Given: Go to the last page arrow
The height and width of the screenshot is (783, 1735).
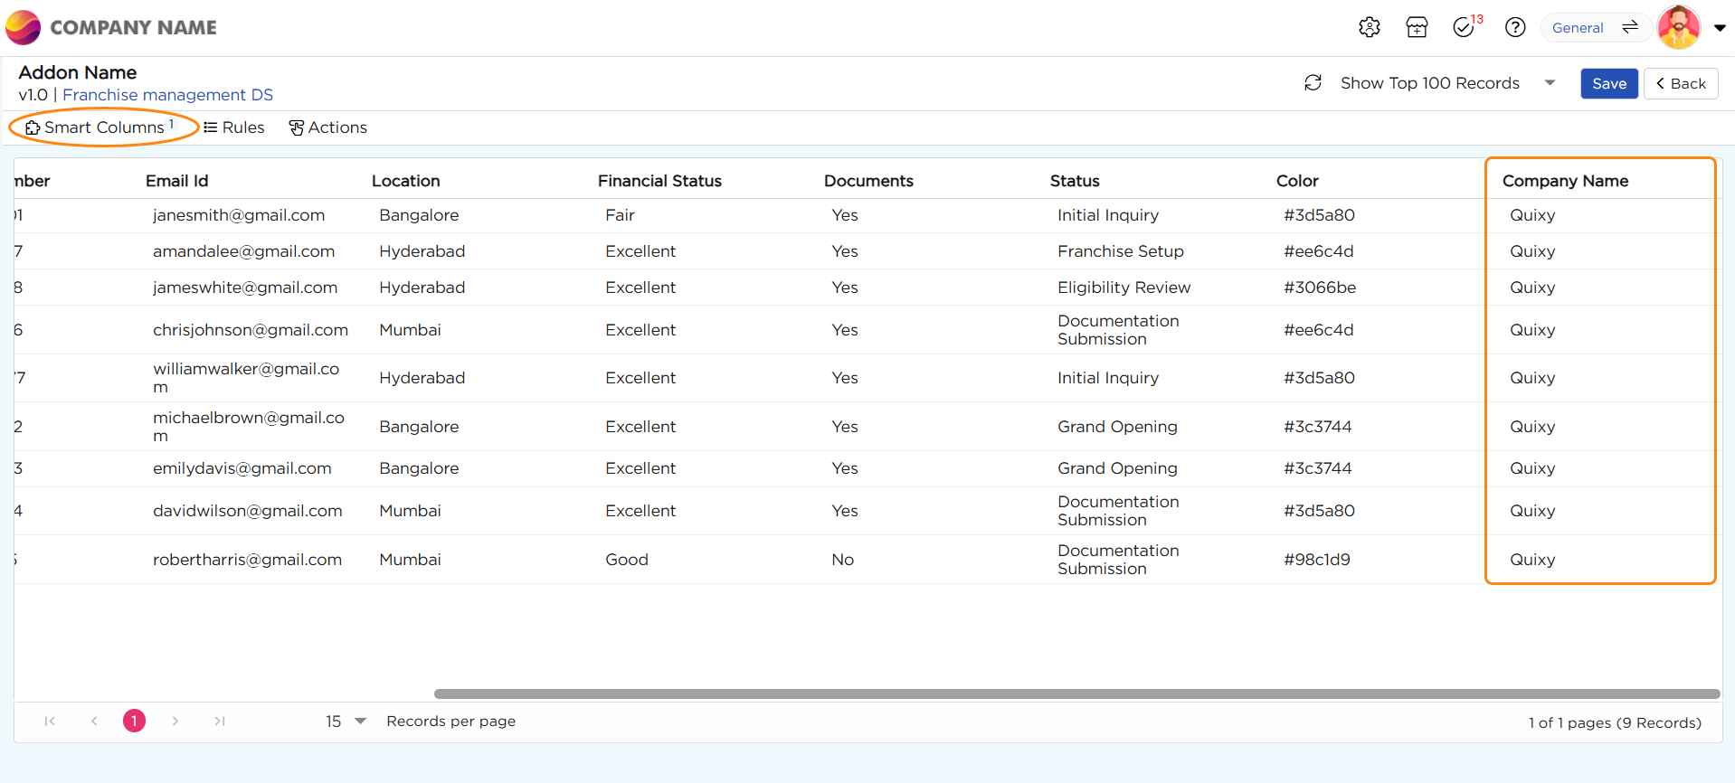Looking at the screenshot, I should 220,721.
